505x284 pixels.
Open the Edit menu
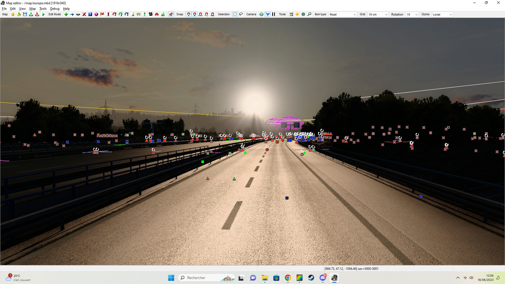tap(13, 8)
